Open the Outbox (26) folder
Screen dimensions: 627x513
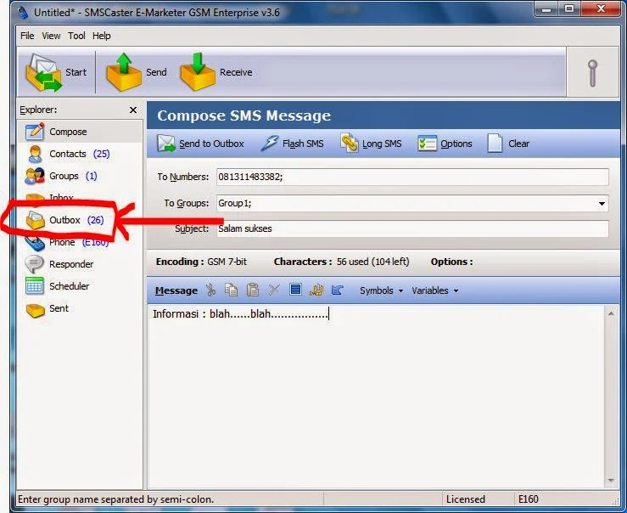point(64,220)
